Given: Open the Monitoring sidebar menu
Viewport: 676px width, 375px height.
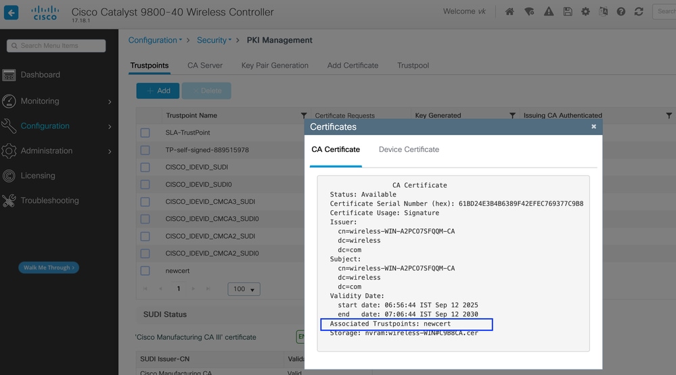Looking at the screenshot, I should pos(40,101).
